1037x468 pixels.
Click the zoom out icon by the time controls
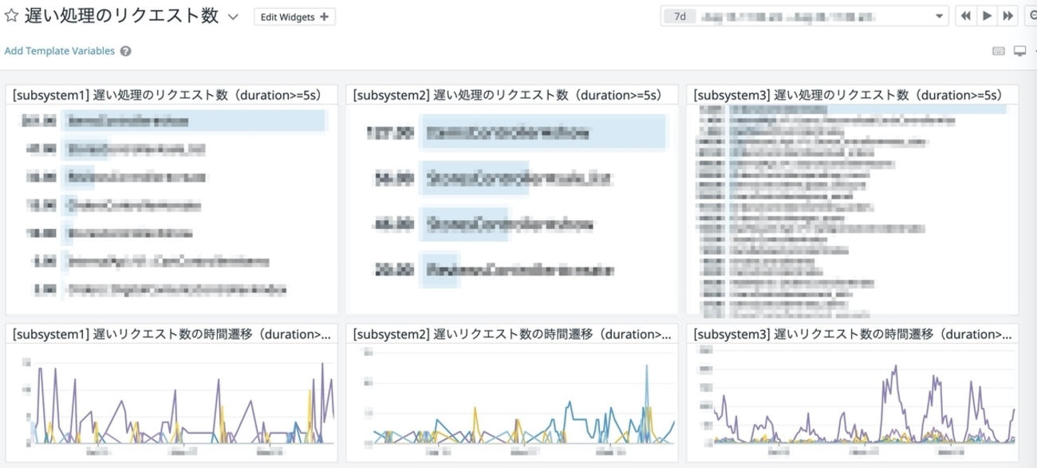(1031, 16)
